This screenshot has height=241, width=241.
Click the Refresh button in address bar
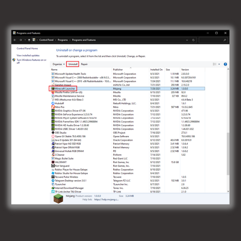(x=193, y=40)
